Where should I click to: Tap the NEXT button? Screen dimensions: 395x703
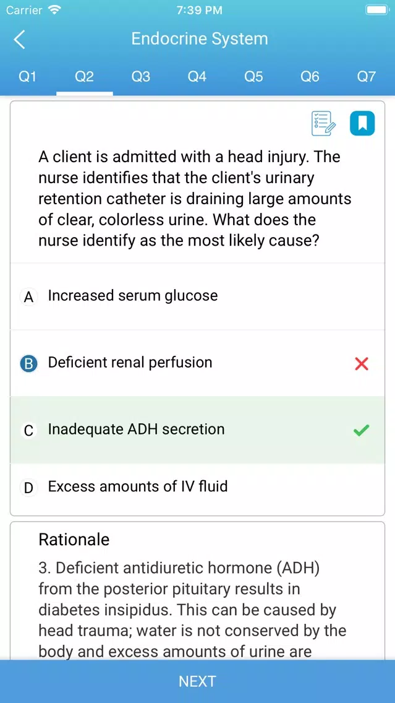pyautogui.click(x=198, y=681)
